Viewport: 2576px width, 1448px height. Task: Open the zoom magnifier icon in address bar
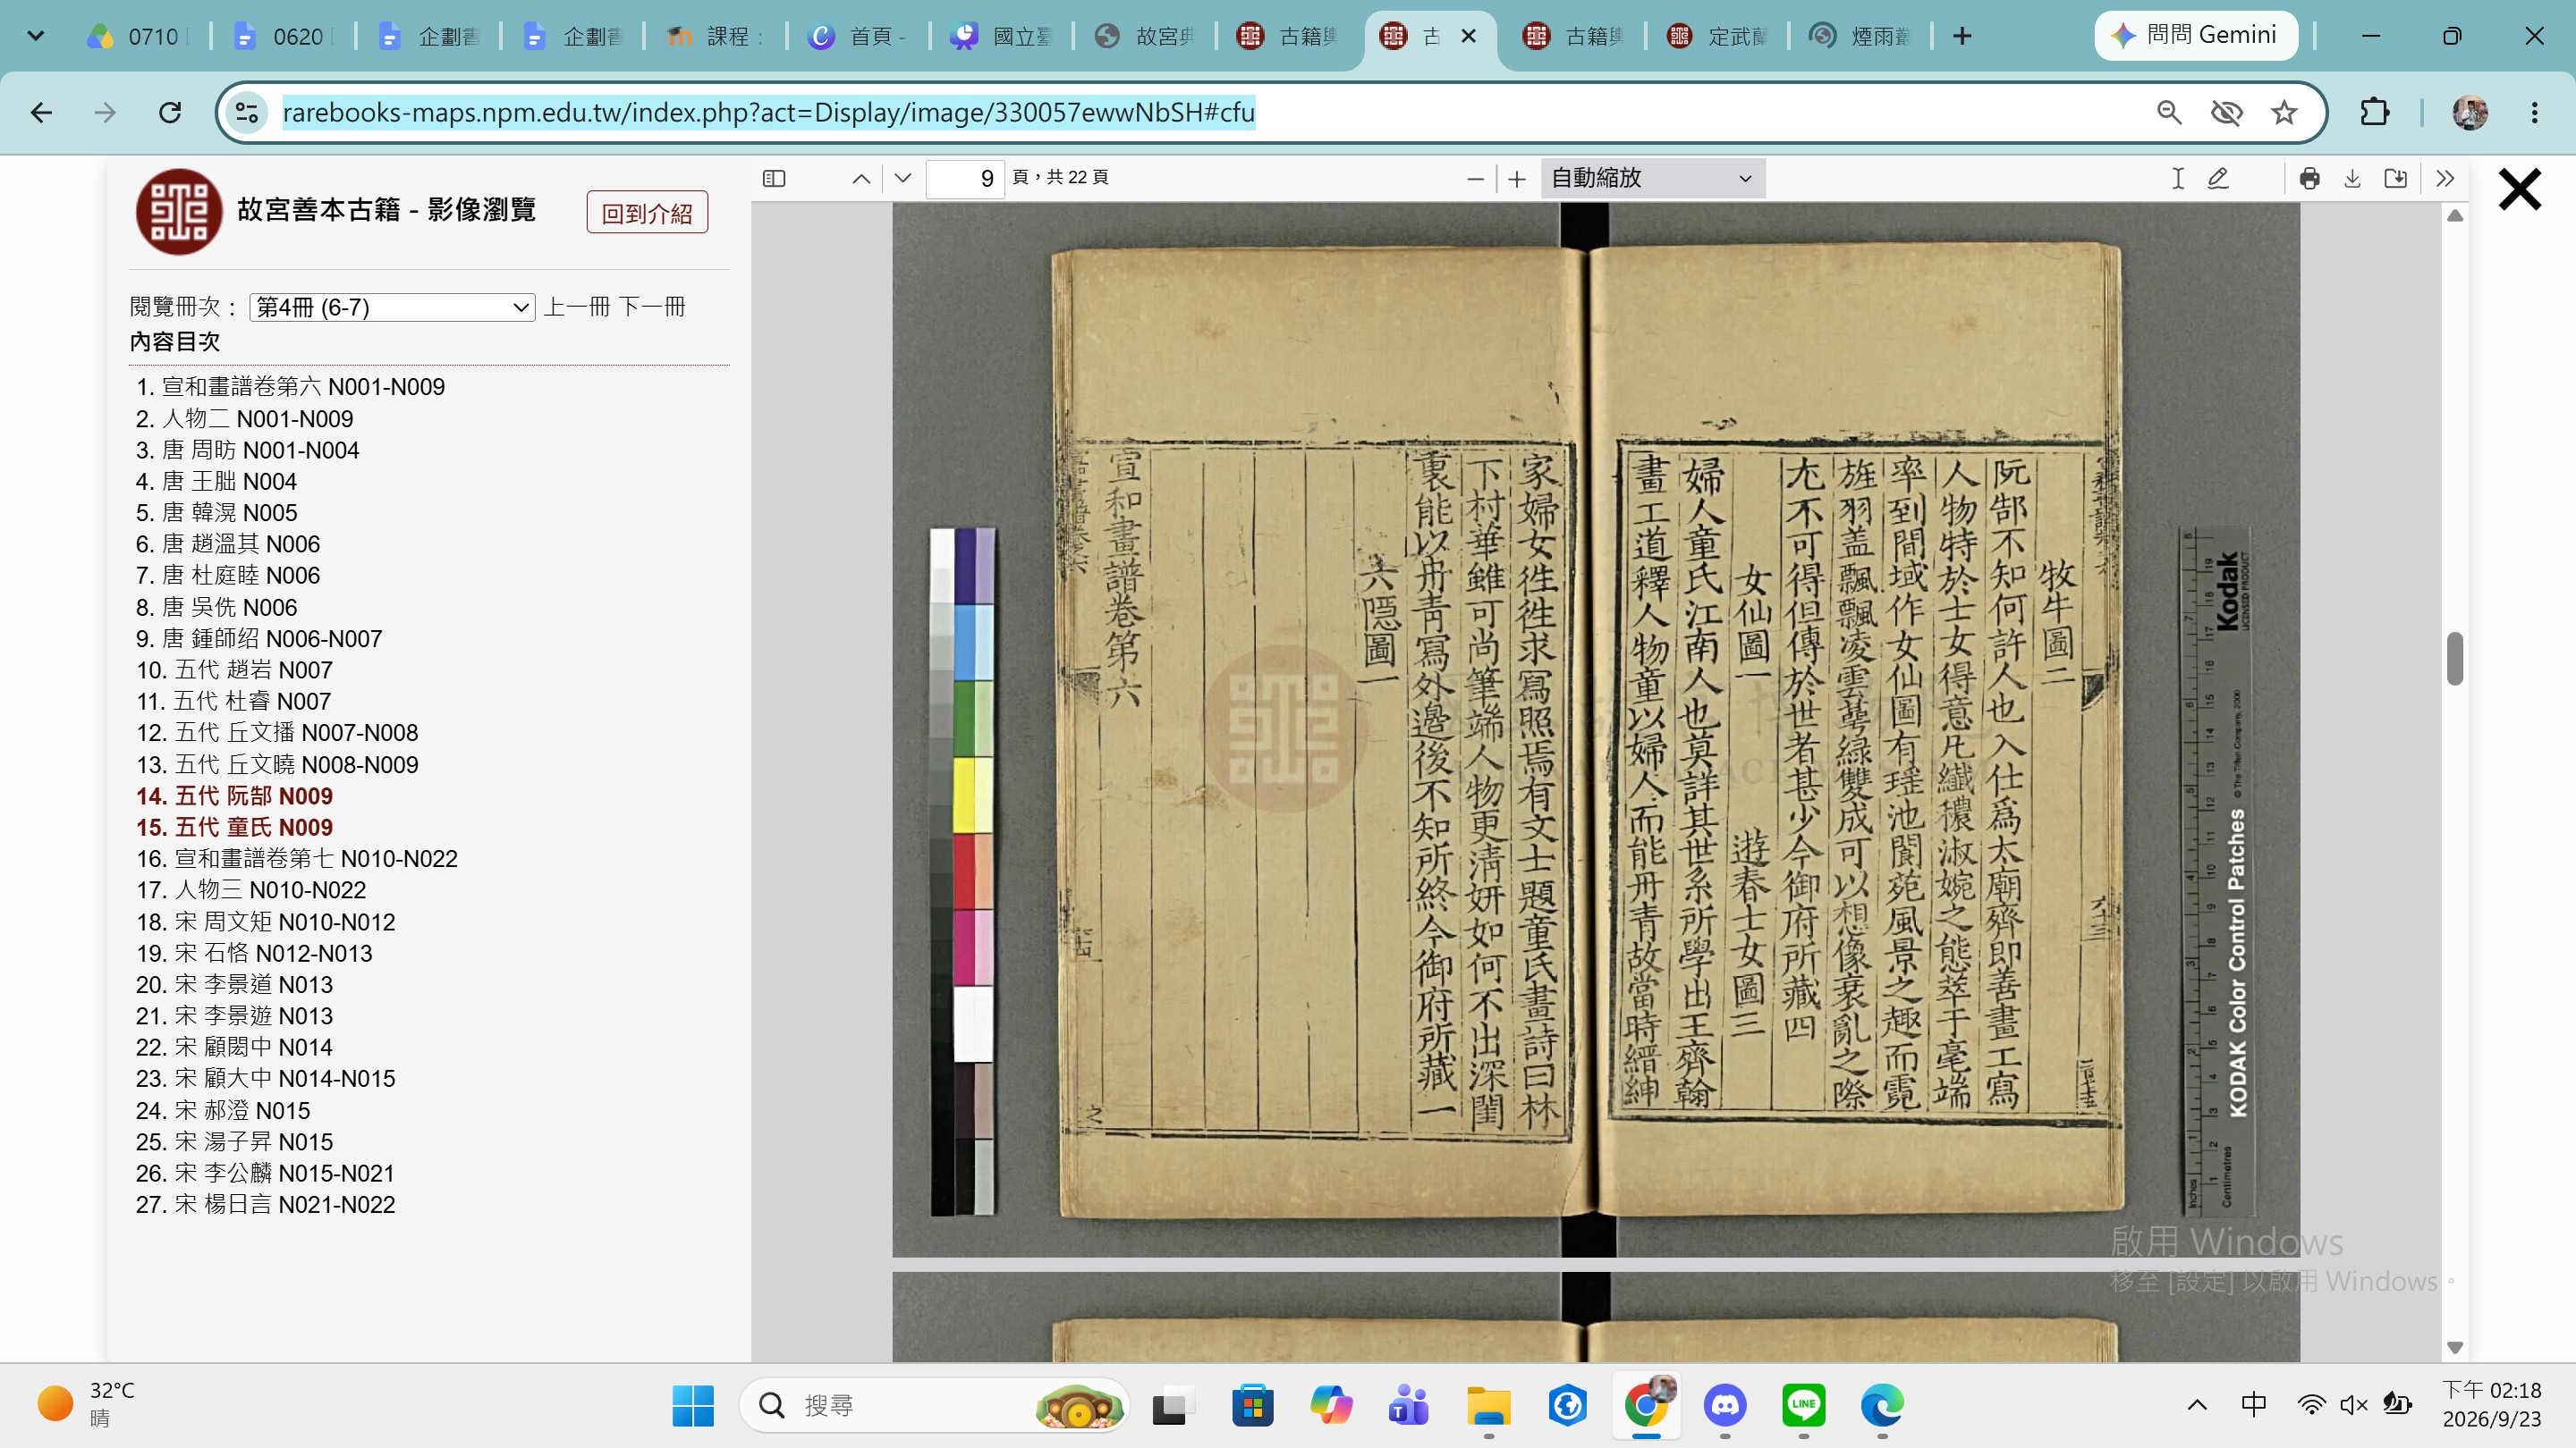tap(2168, 112)
